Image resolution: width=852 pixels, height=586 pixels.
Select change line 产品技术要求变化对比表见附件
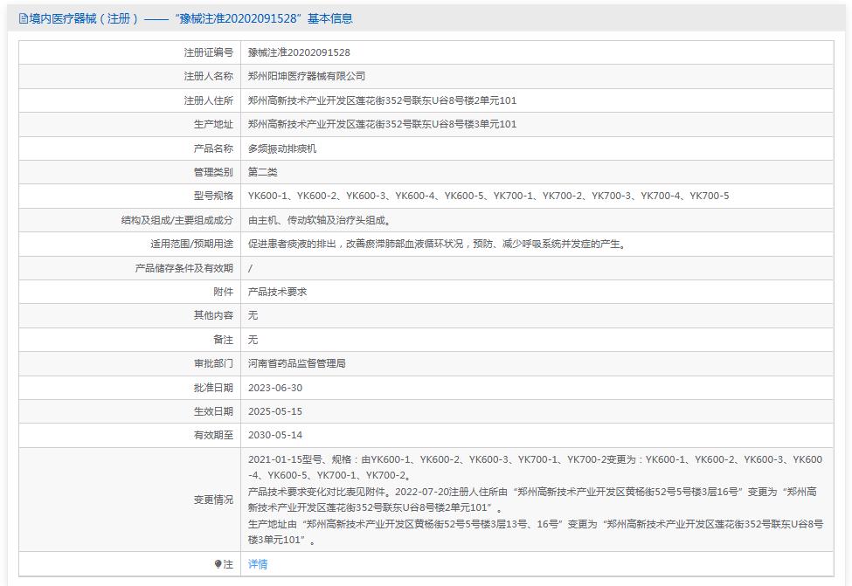[319, 492]
